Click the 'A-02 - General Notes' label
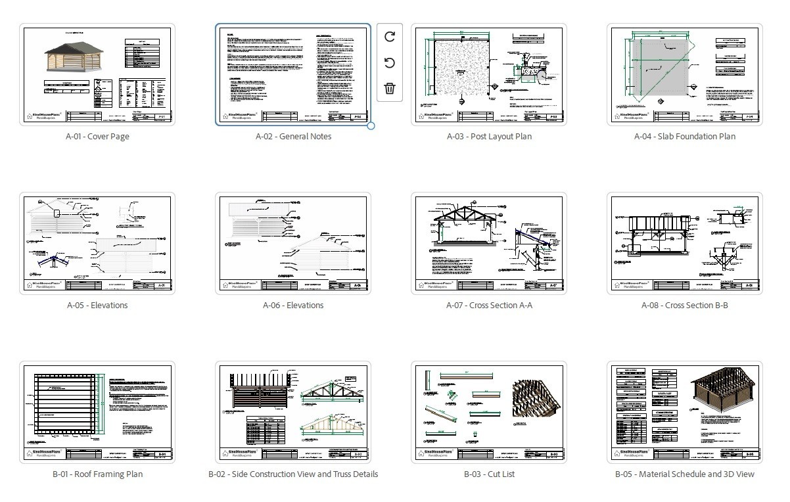This screenshot has height=502, width=790. (293, 137)
